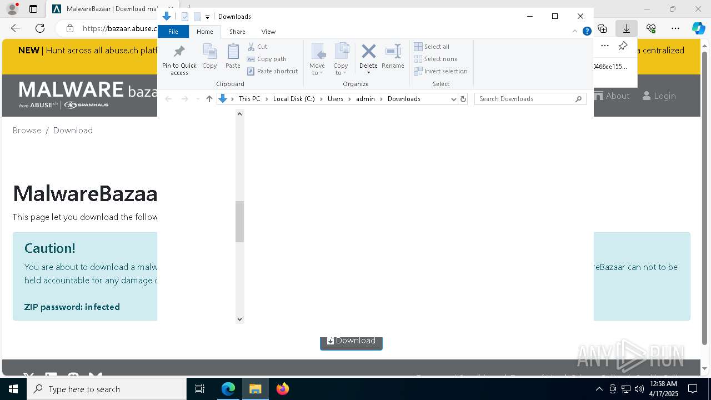Screen dimensions: 711x400
Task: Click Browse in the page breadcrumb
Action: [x=27, y=130]
